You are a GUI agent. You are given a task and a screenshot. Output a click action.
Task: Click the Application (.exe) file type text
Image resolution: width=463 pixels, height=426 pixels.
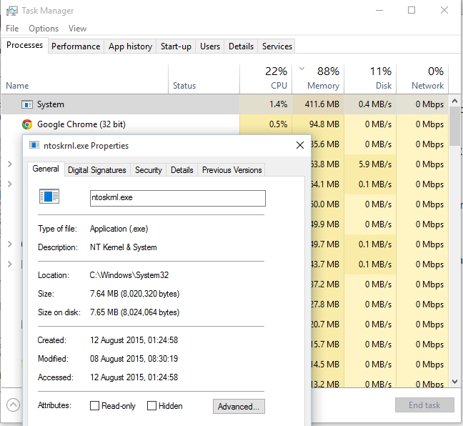coord(119,229)
